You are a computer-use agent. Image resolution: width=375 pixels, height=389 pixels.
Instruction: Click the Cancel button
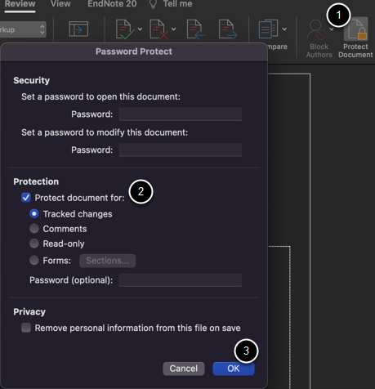click(x=184, y=369)
